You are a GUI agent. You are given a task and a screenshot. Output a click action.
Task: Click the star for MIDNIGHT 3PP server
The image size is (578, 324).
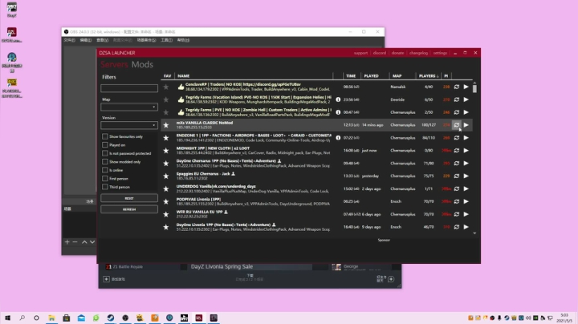[166, 151]
